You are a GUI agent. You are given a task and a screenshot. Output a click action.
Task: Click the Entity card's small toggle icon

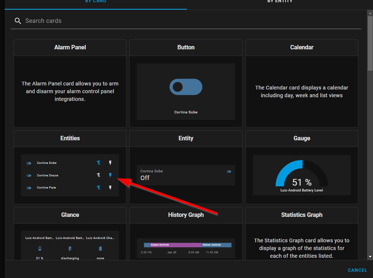click(x=229, y=172)
